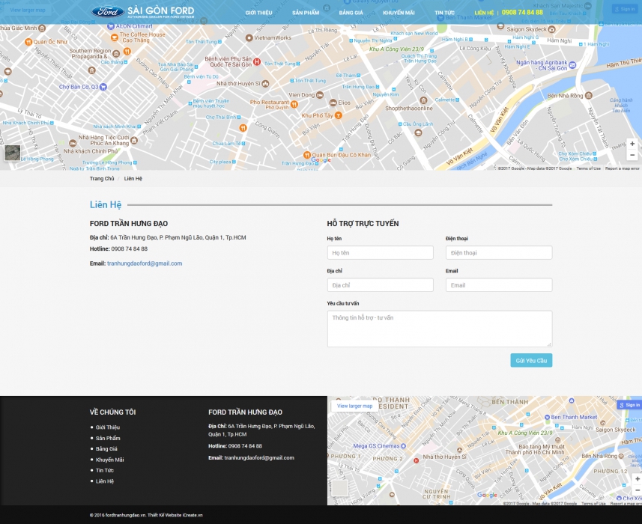The image size is (642, 524).
Task: Zoom in on the large top map
Action: coord(632,143)
